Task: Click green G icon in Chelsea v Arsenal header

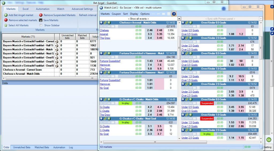Action: (109, 23)
